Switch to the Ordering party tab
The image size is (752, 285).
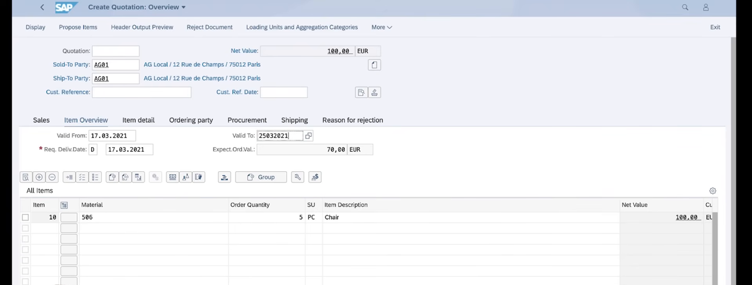[191, 120]
